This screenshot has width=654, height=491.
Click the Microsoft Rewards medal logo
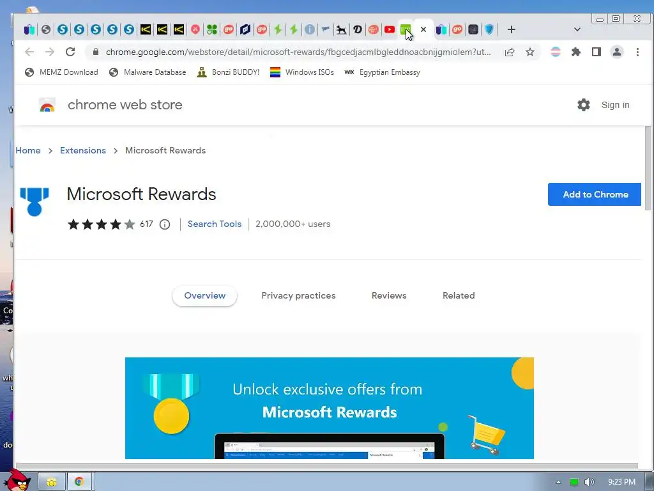34,201
